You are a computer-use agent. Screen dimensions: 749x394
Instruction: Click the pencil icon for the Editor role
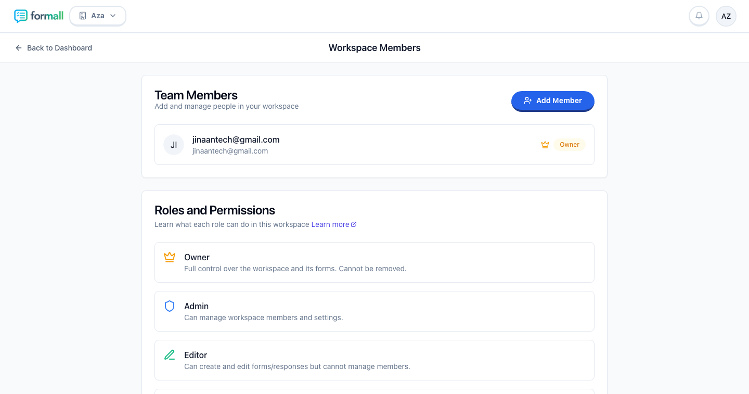pos(170,355)
